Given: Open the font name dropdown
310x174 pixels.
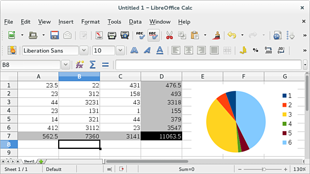Looking at the screenshot, I should pyautogui.click(x=84, y=50).
